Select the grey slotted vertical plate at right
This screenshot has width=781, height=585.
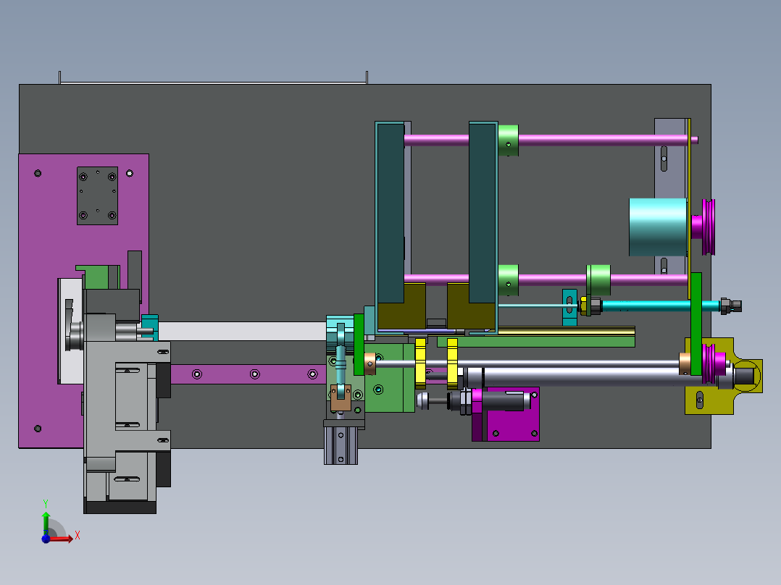point(670,196)
